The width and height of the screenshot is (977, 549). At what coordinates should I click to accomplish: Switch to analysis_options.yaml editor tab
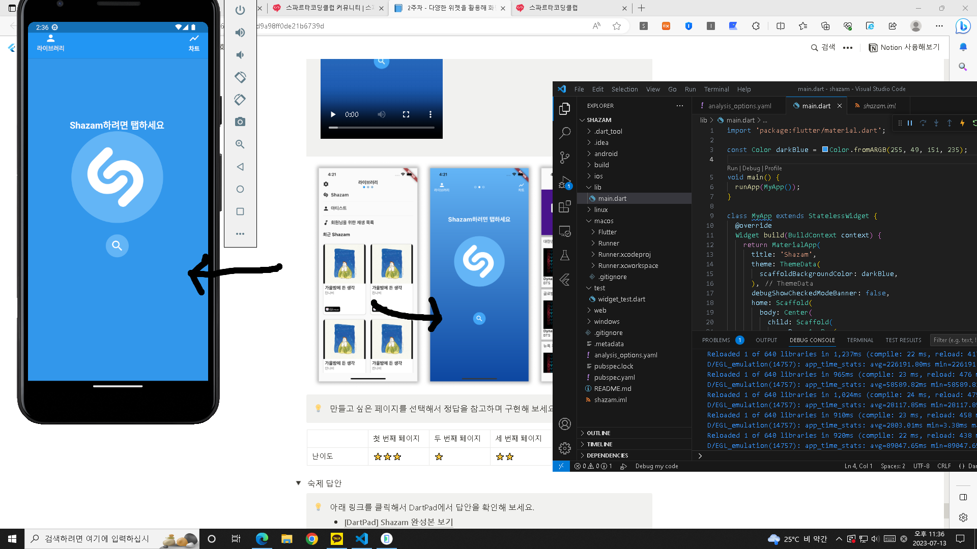tap(739, 106)
